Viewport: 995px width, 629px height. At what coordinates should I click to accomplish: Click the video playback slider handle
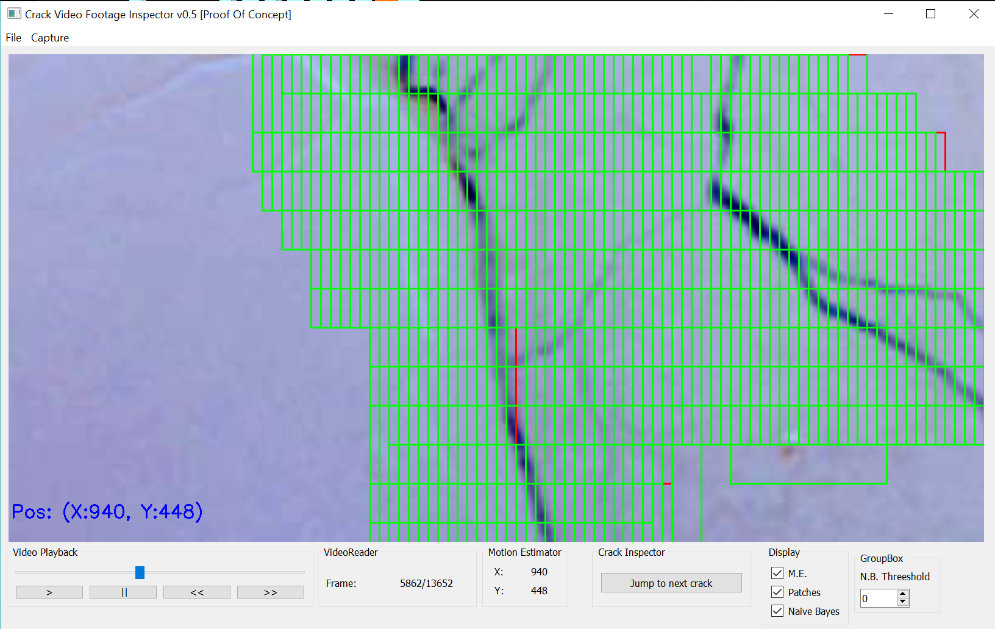point(140,572)
